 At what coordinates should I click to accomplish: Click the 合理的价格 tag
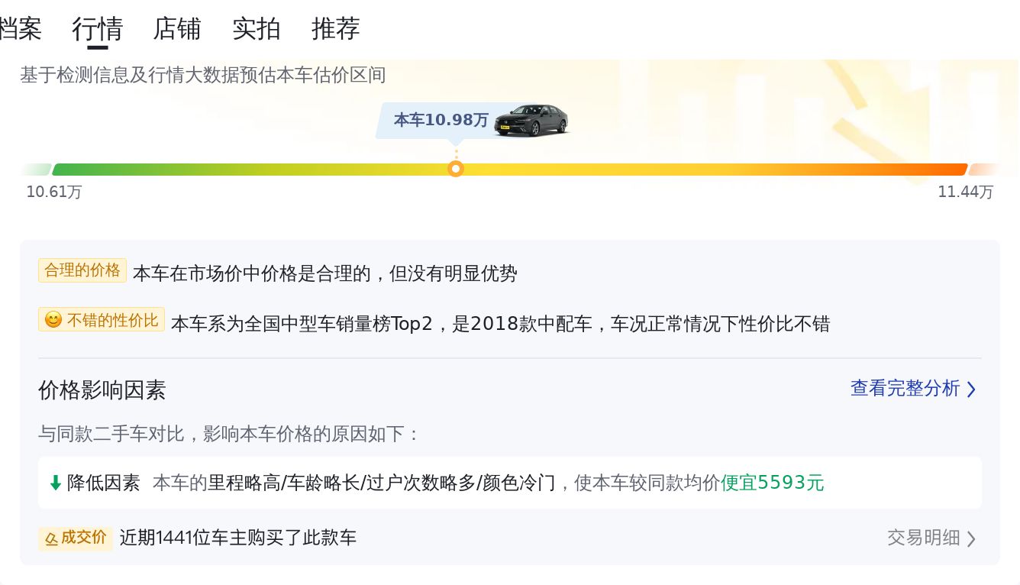pos(82,270)
